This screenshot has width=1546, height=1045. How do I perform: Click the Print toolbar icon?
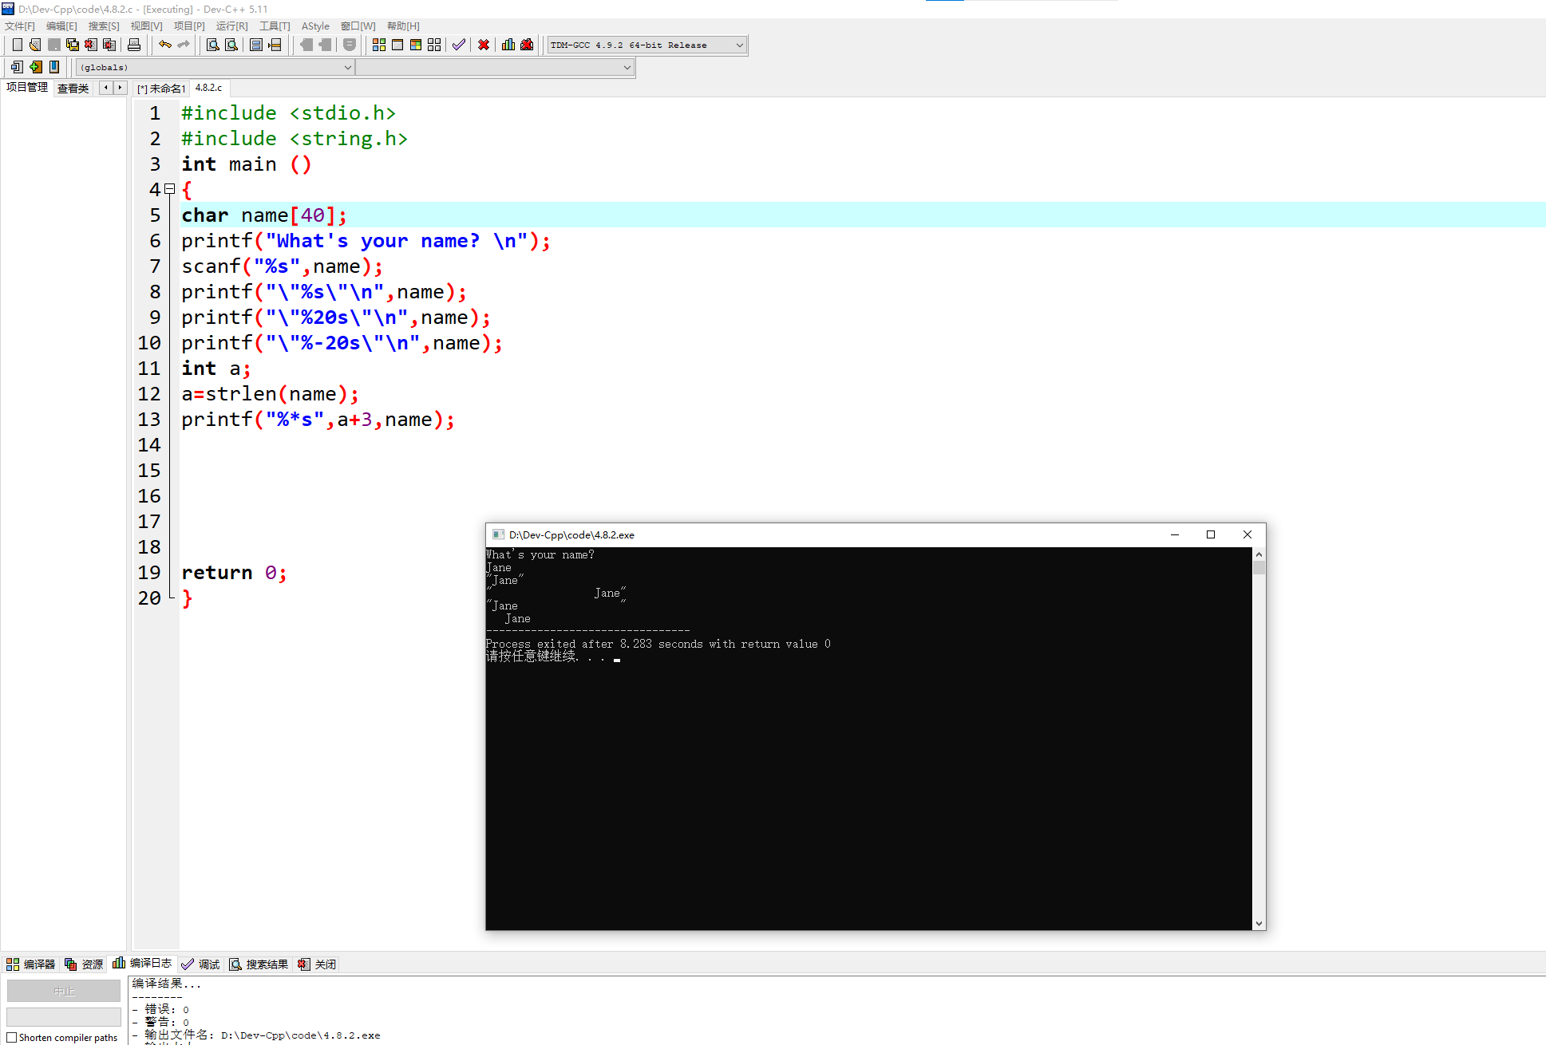(x=134, y=45)
